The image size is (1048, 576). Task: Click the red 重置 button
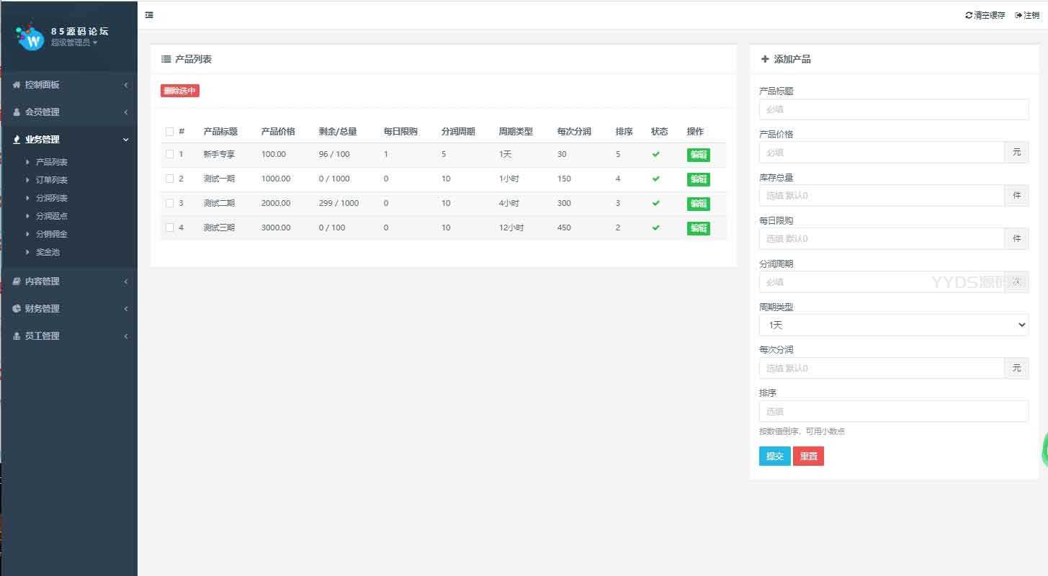(808, 456)
